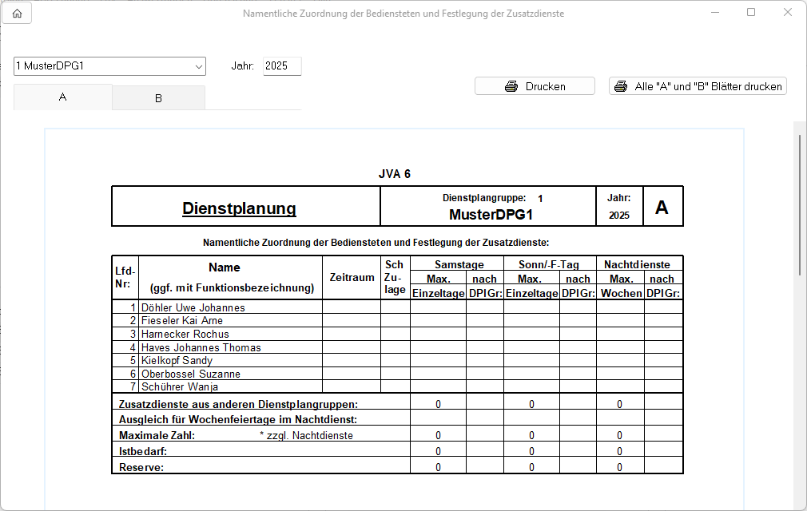Click the Zeitraum cell for Oberbossel Suzanne
807x511 pixels.
click(352, 374)
